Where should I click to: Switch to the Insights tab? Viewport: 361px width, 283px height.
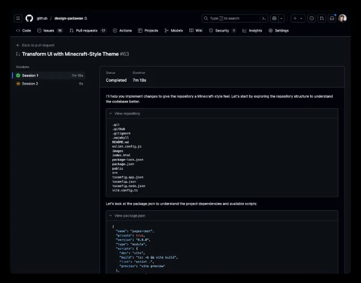point(253,30)
